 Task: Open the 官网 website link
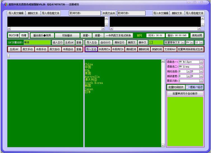[x=139, y=35]
